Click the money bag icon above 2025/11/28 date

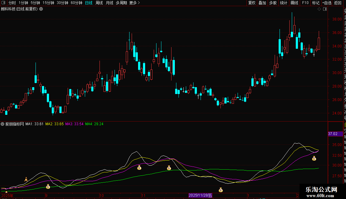[x=221, y=190]
